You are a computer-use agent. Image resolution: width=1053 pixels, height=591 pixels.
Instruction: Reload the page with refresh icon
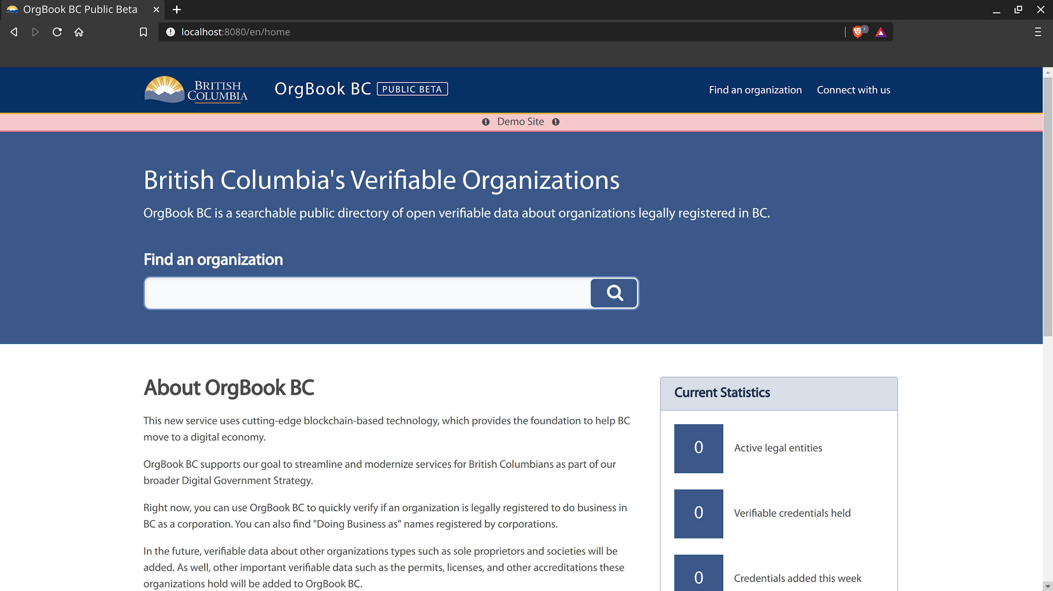coord(57,32)
